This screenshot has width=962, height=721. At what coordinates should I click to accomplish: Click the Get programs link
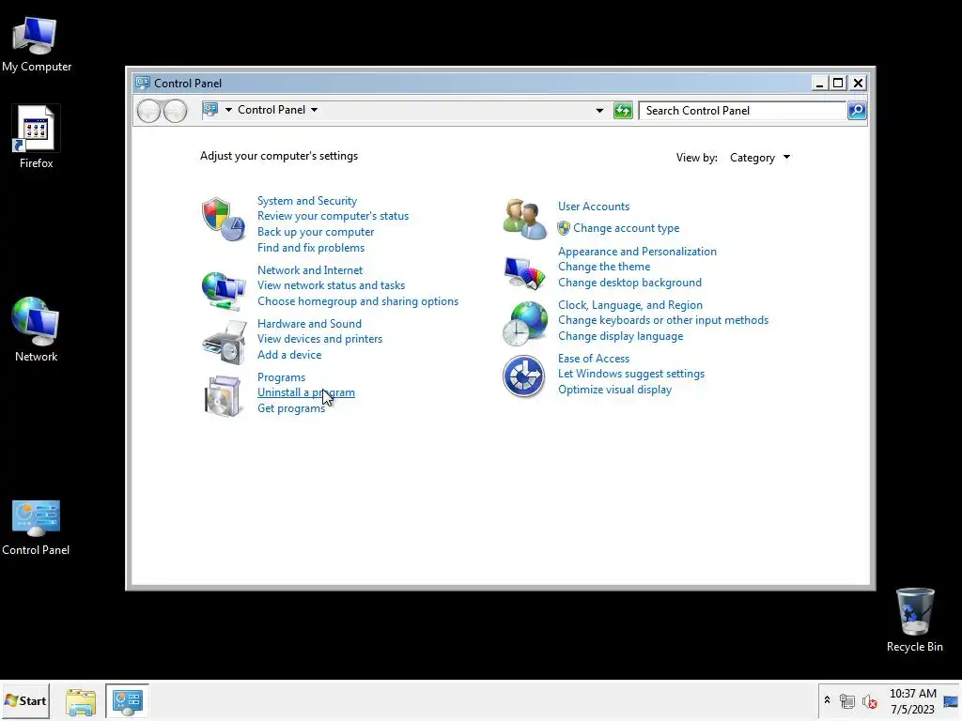[x=291, y=408]
